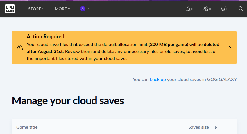Open the friends icon in header
The image size is (247, 134).
(206, 9)
